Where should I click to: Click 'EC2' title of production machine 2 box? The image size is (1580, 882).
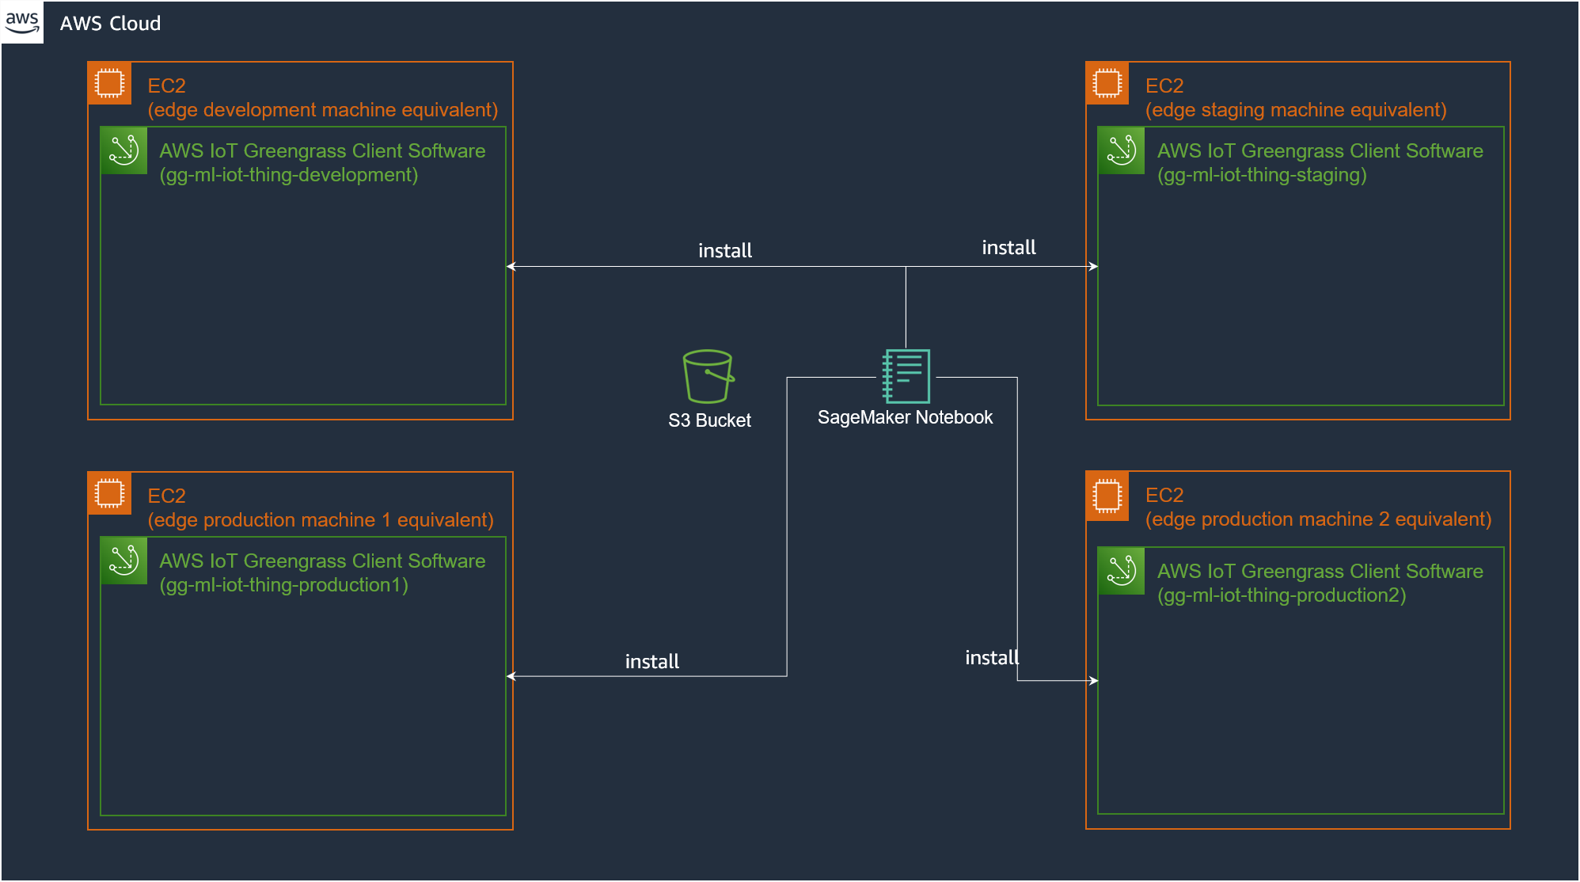click(1164, 495)
